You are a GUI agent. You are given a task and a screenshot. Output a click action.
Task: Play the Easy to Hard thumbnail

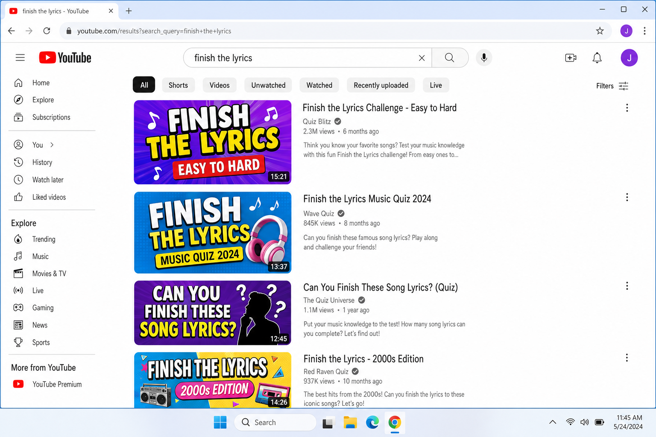coord(213,142)
